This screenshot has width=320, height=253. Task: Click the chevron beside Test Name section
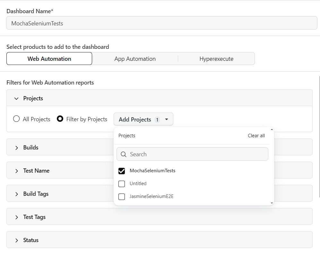point(17,170)
